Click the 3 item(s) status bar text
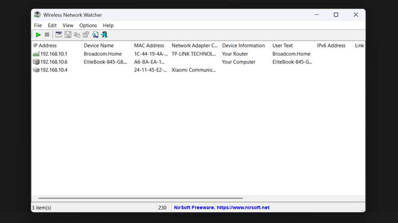This screenshot has height=223, width=398. tap(41, 208)
